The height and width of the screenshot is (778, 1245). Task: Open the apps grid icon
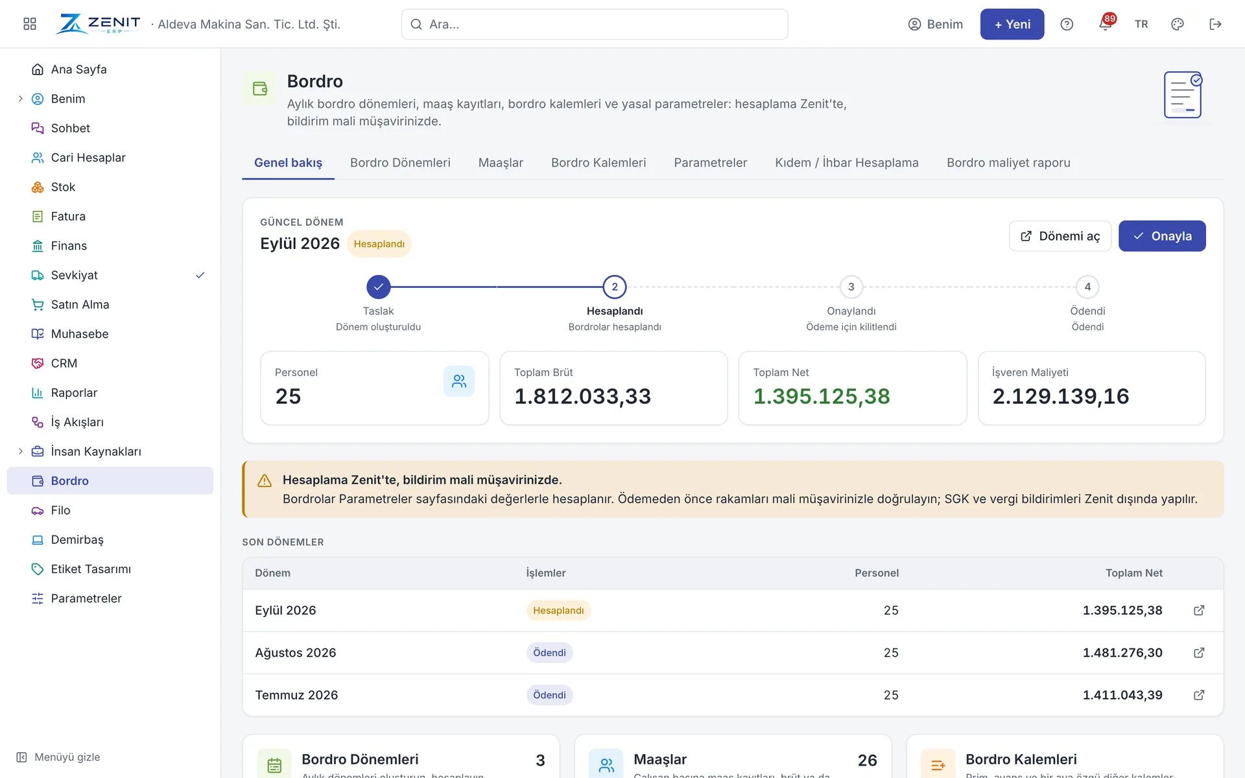30,24
